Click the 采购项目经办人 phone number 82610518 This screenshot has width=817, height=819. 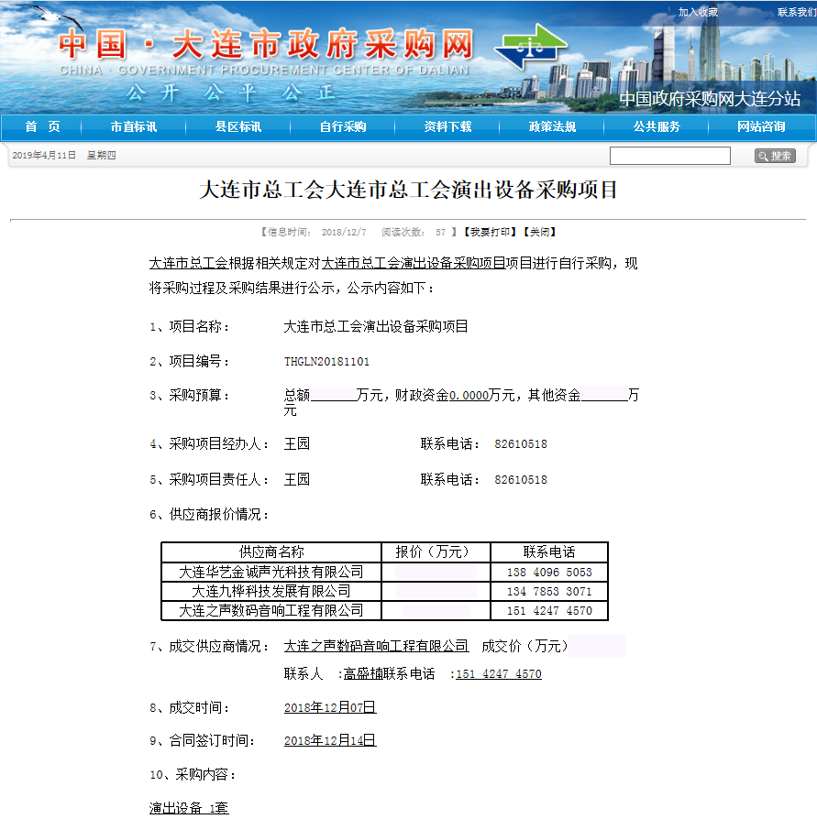[521, 444]
